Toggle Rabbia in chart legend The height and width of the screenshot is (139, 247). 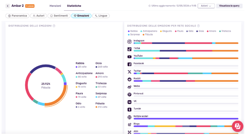(x=133, y=31)
